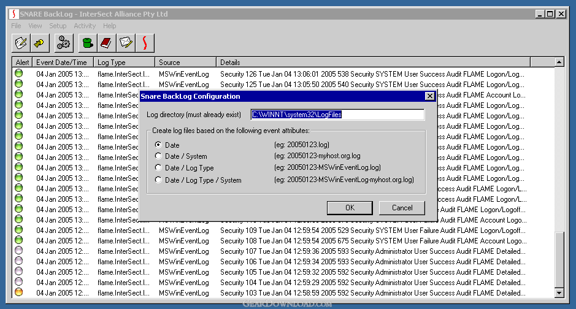Open the Activity menu
Image resolution: width=576 pixels, height=309 pixels.
coord(85,26)
